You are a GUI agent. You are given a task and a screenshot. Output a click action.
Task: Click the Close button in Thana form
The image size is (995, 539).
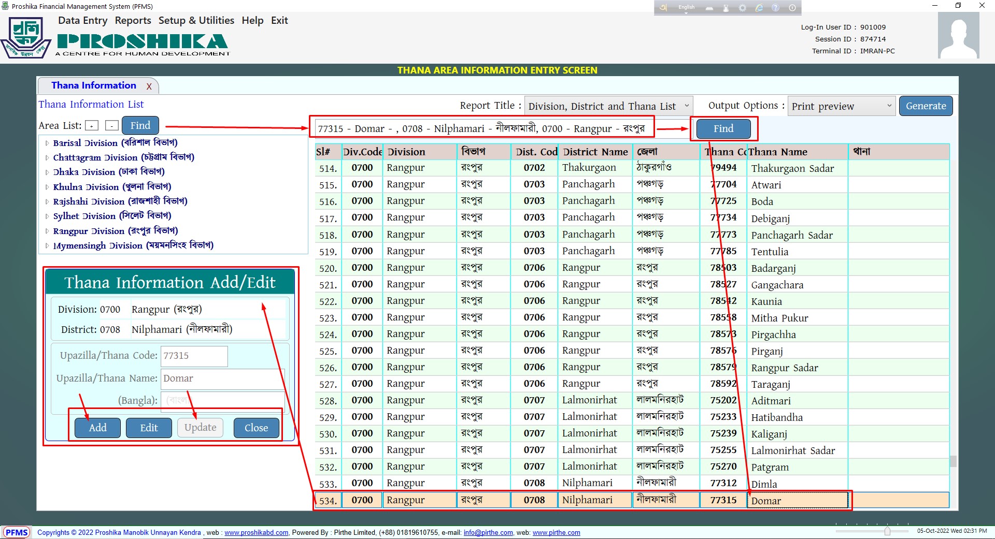coord(257,428)
